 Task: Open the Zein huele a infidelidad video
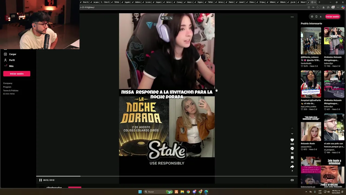tap(334, 171)
